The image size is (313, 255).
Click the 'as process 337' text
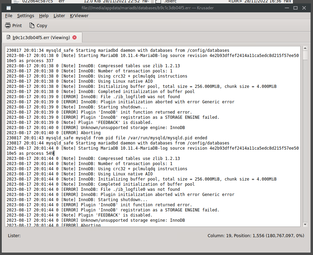[x=36, y=61]
